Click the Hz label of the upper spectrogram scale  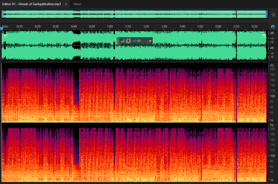272,65
